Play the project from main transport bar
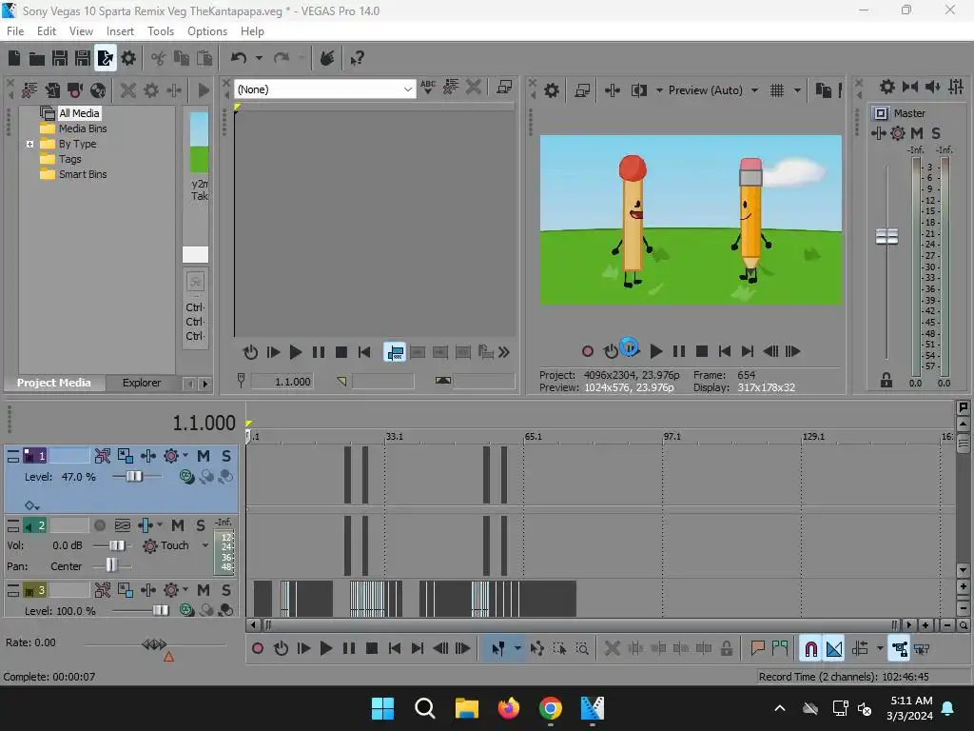 pos(326,649)
